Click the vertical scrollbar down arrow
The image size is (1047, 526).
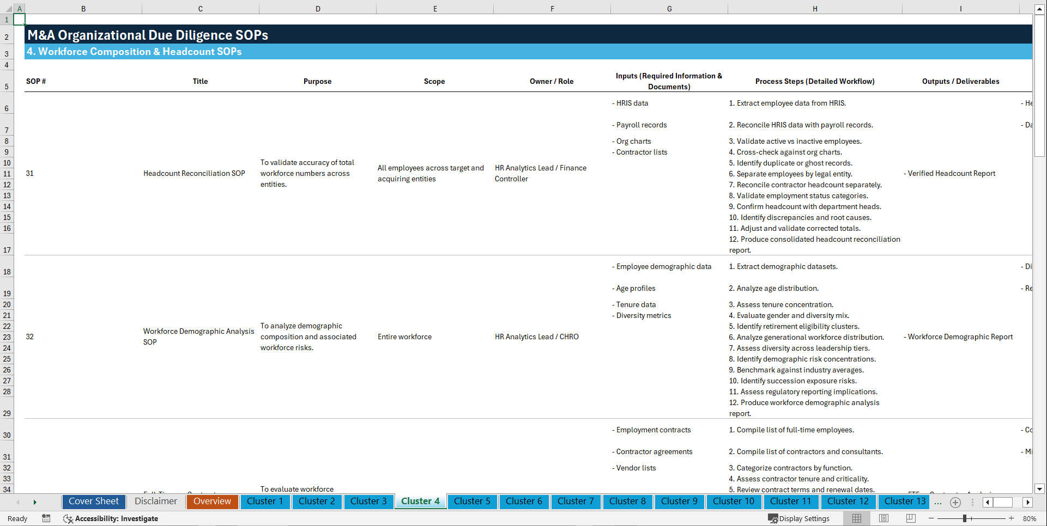(1040, 489)
